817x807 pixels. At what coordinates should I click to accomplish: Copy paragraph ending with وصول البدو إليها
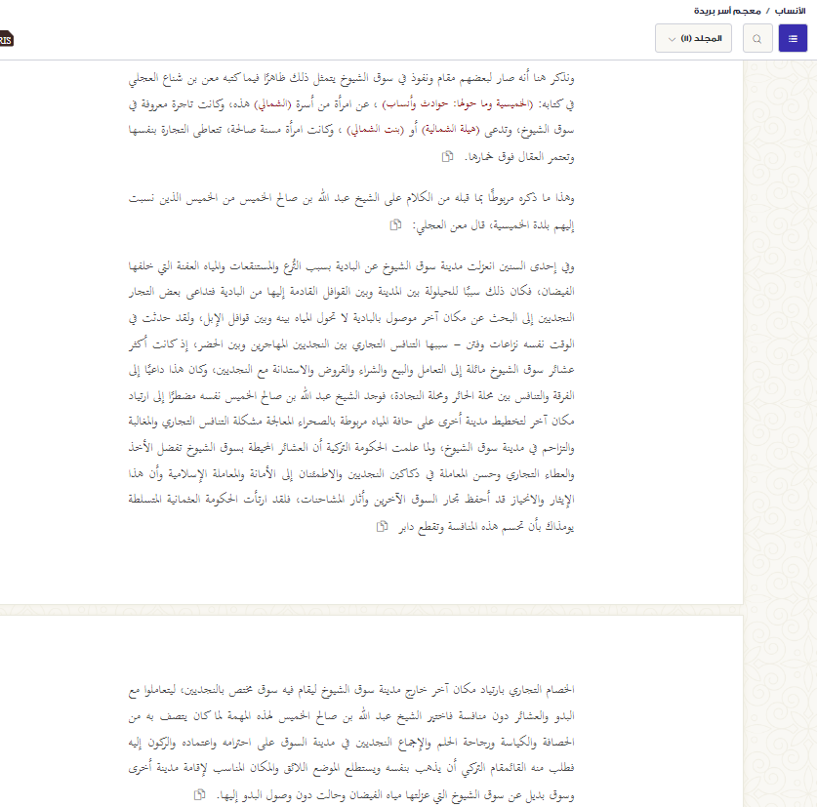click(199, 794)
